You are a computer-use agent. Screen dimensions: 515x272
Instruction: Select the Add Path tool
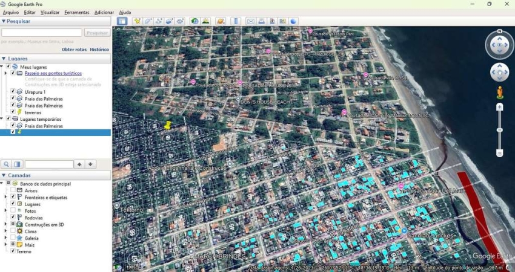click(x=159, y=21)
